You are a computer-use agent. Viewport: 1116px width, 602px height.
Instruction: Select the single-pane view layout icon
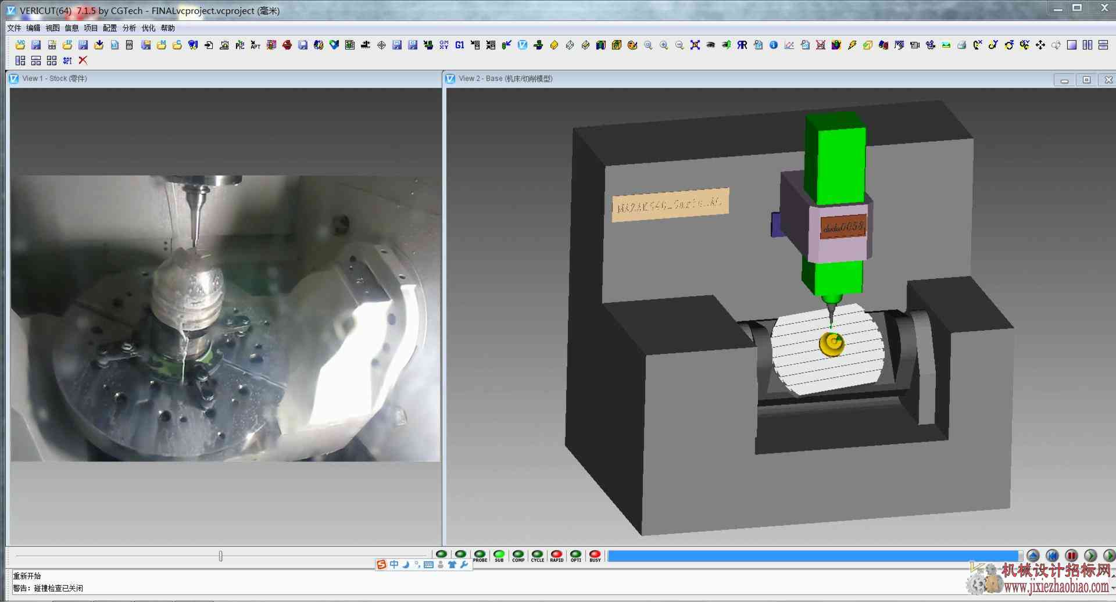pyautogui.click(x=1072, y=45)
